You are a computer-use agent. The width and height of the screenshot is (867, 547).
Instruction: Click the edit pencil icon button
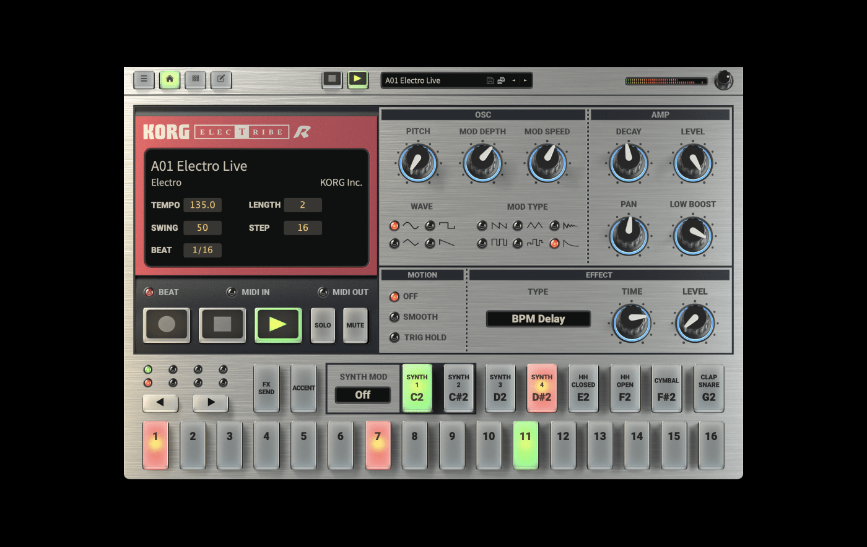(x=221, y=79)
